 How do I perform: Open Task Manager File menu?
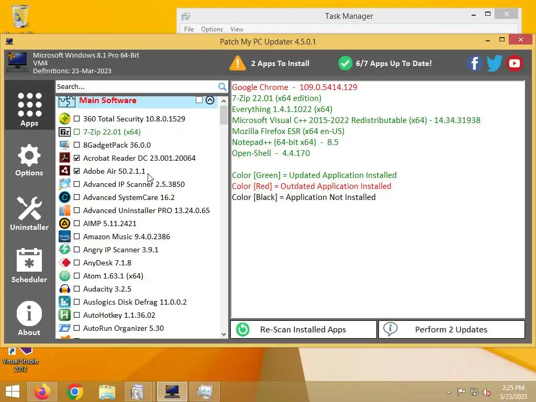(x=188, y=29)
